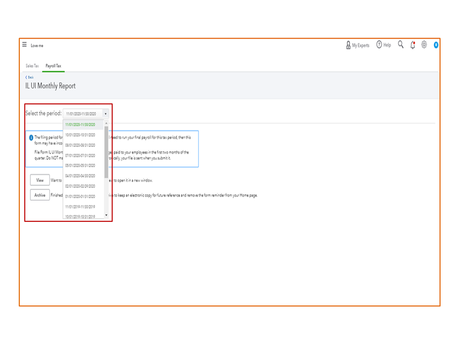Image resolution: width=459 pixels, height=344 pixels.
Task: Click the period combo box showing 11/01/2020-11/30/2020
Action: click(86, 113)
